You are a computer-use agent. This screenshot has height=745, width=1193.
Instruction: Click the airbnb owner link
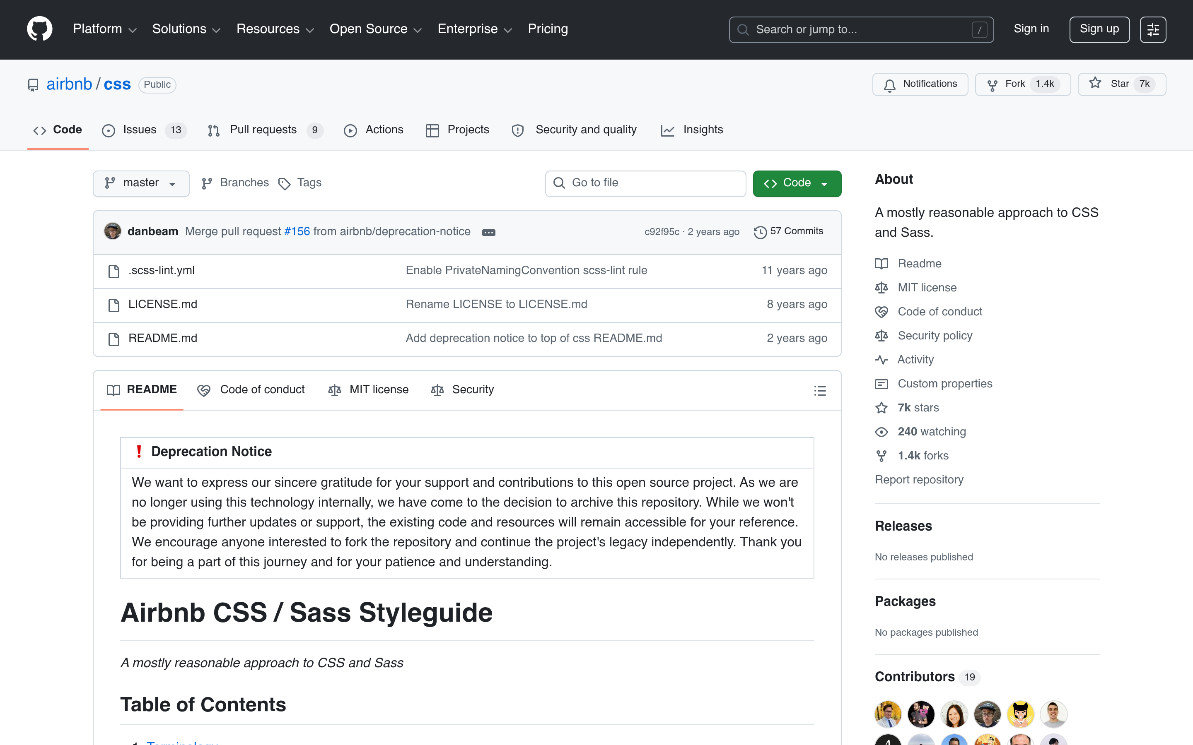(x=69, y=84)
